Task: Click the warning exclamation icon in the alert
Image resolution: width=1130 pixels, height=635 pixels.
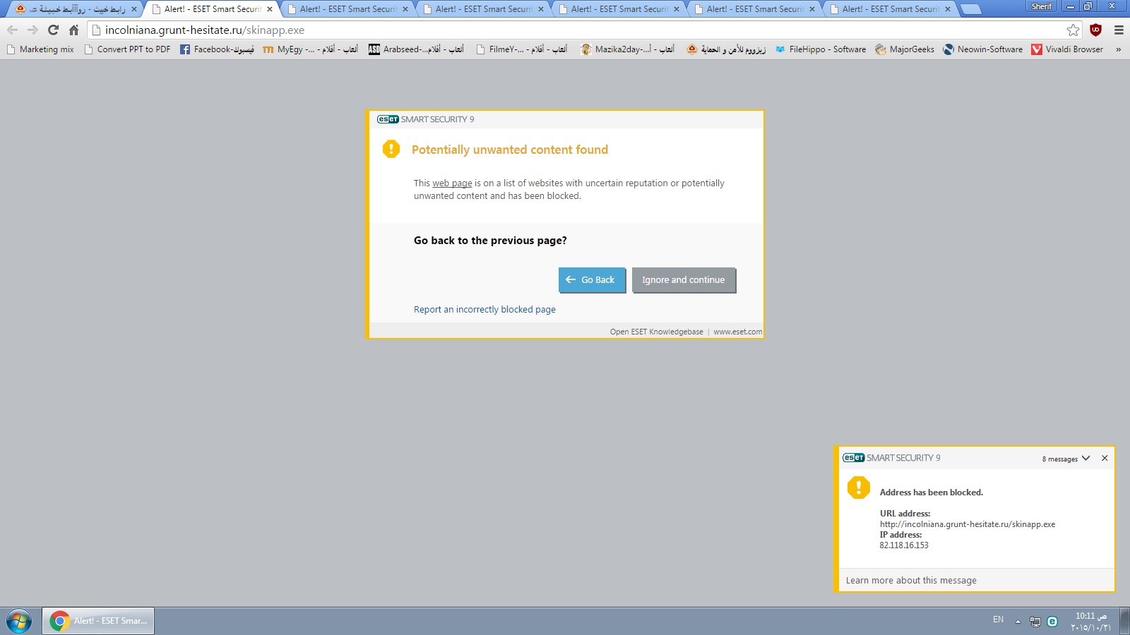Action: pos(391,149)
